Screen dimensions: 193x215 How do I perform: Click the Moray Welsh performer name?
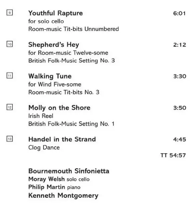(46, 179)
